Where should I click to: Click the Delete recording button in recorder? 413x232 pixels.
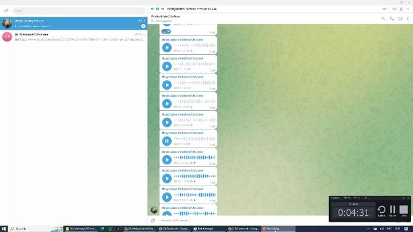coord(381,211)
